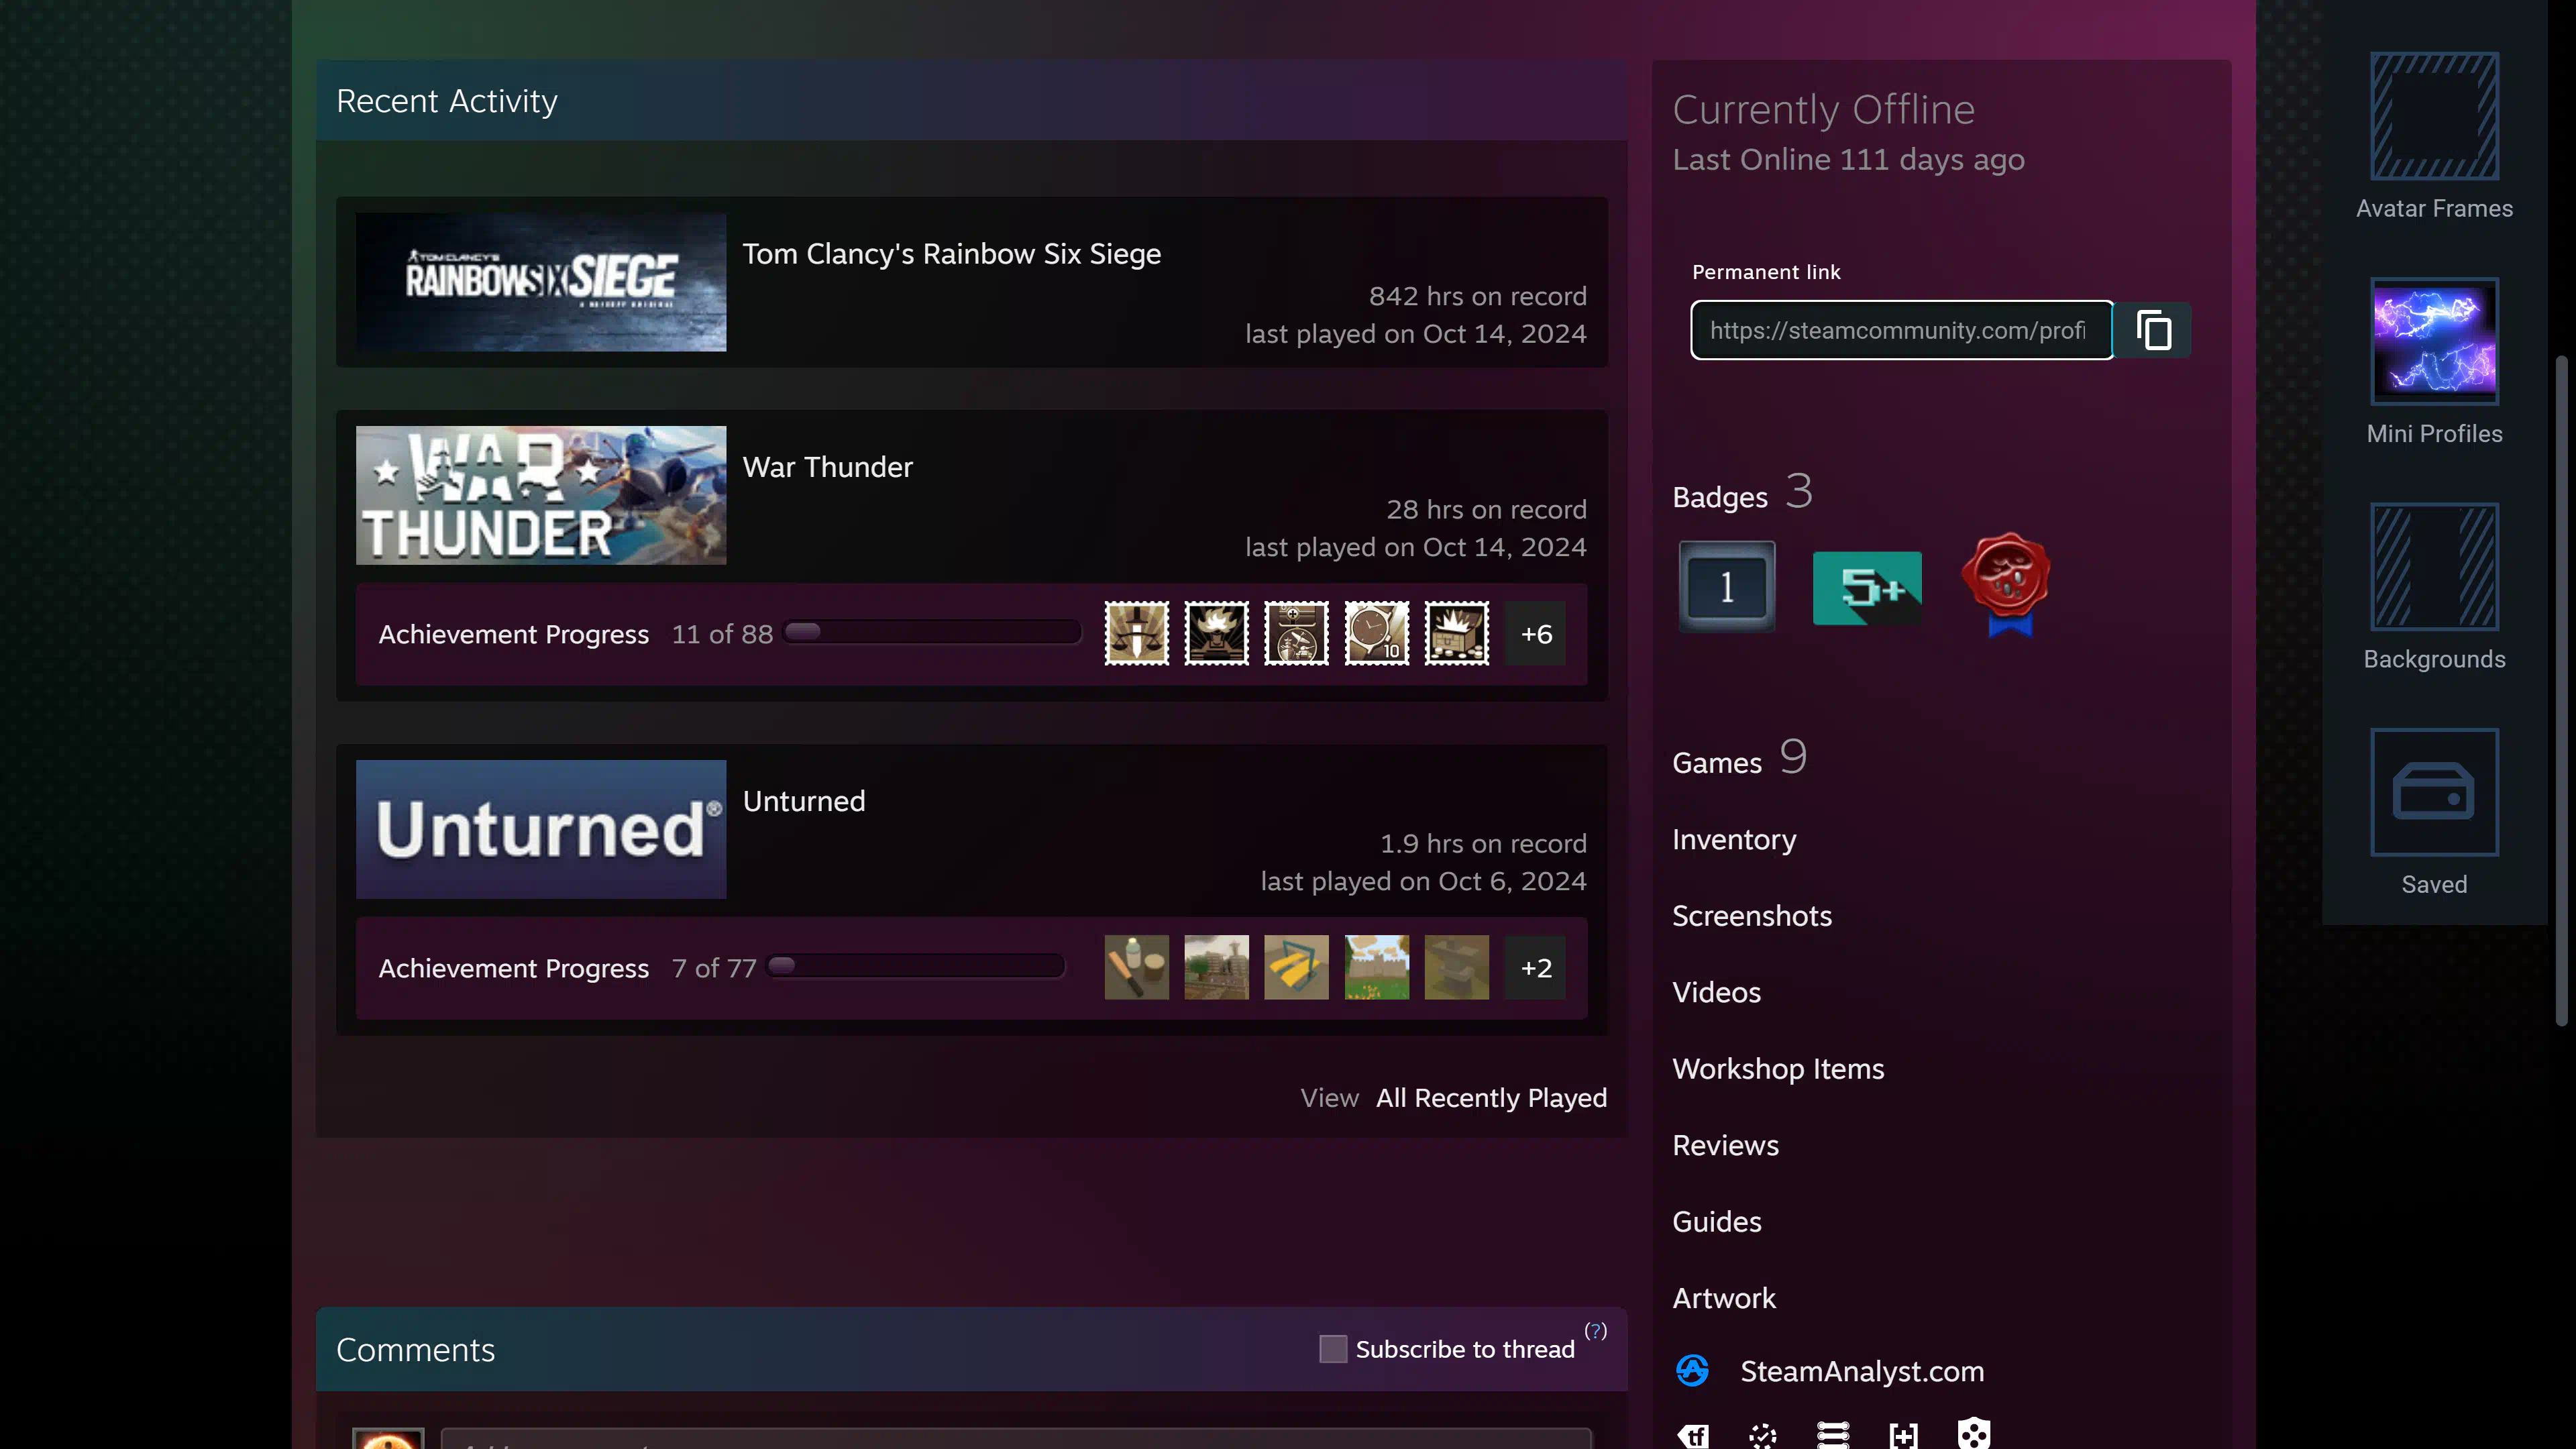2576x1449 pixels.
Task: Open the Reviews link
Action: 1725,1145
